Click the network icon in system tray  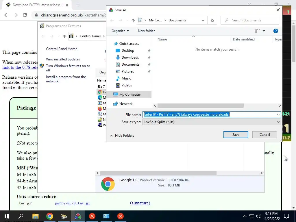252,216
